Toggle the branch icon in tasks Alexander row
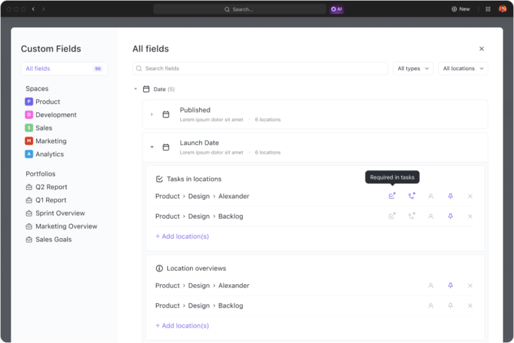The width and height of the screenshot is (514, 343). click(412, 196)
